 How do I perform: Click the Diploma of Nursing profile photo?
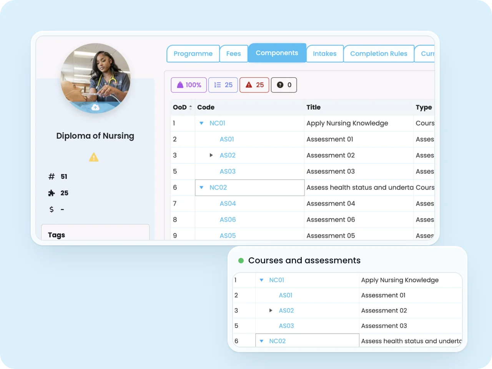(95, 78)
